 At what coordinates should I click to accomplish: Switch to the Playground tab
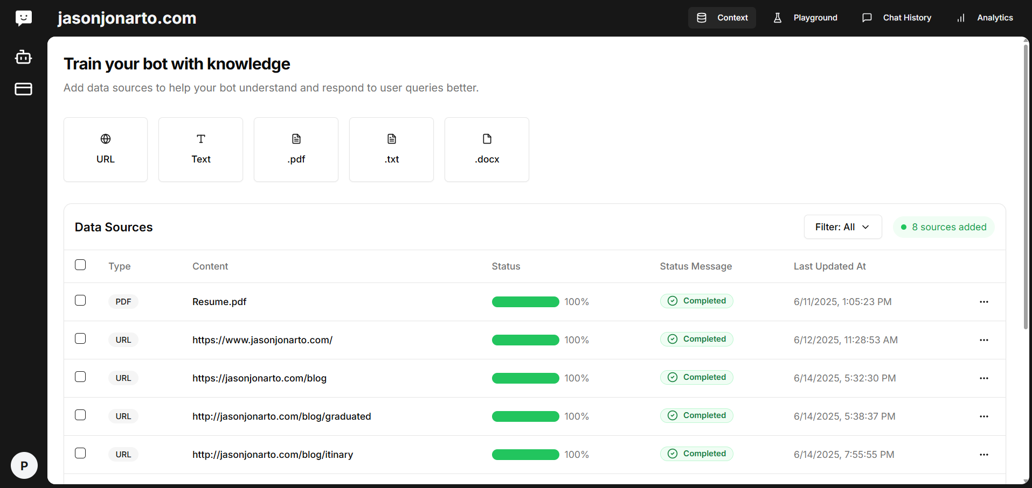[806, 18]
